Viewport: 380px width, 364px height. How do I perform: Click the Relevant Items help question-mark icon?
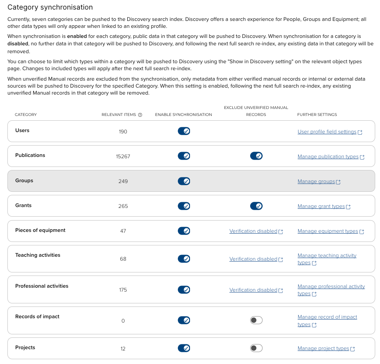pyautogui.click(x=140, y=115)
